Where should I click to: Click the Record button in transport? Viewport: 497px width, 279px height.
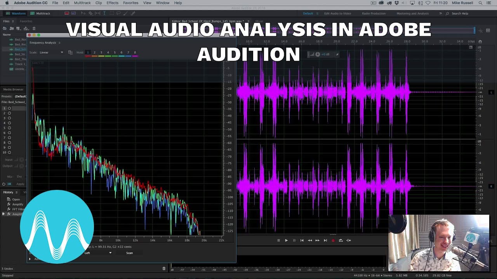click(x=333, y=240)
